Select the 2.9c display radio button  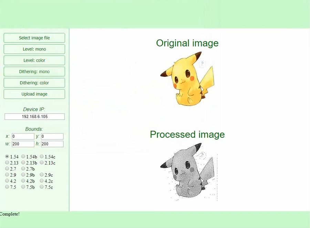42,175
